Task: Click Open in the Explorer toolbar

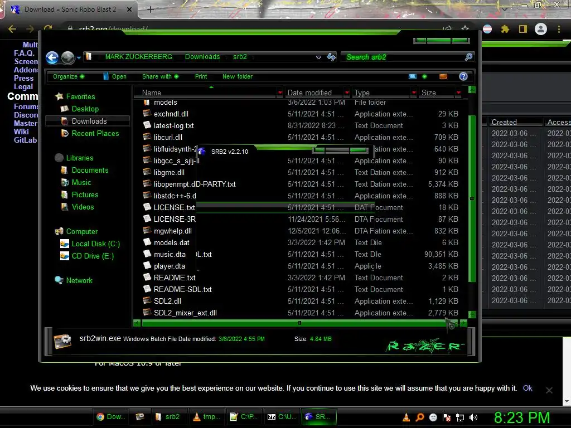Action: pos(115,76)
